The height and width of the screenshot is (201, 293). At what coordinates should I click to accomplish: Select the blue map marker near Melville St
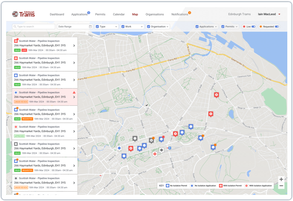click(x=124, y=156)
